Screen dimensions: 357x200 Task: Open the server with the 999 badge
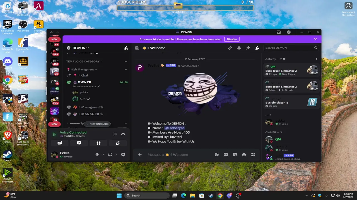tap(54, 51)
